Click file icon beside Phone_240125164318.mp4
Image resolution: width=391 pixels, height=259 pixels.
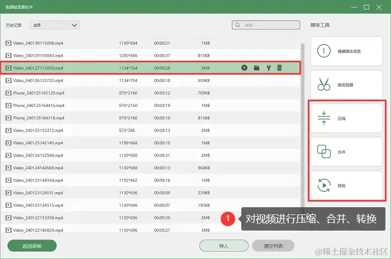(x=8, y=118)
